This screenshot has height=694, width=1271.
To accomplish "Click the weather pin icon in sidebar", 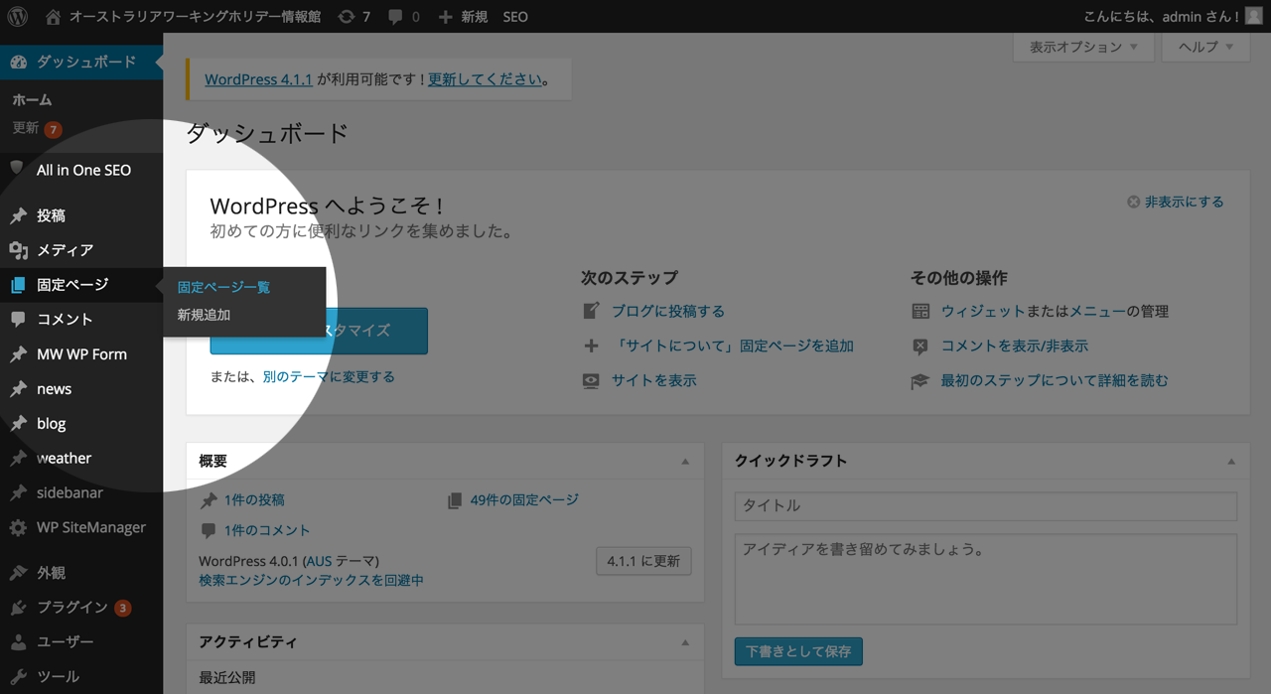I will (18, 459).
